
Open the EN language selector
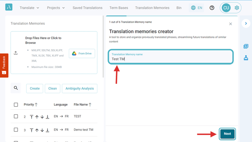click(x=196, y=8)
